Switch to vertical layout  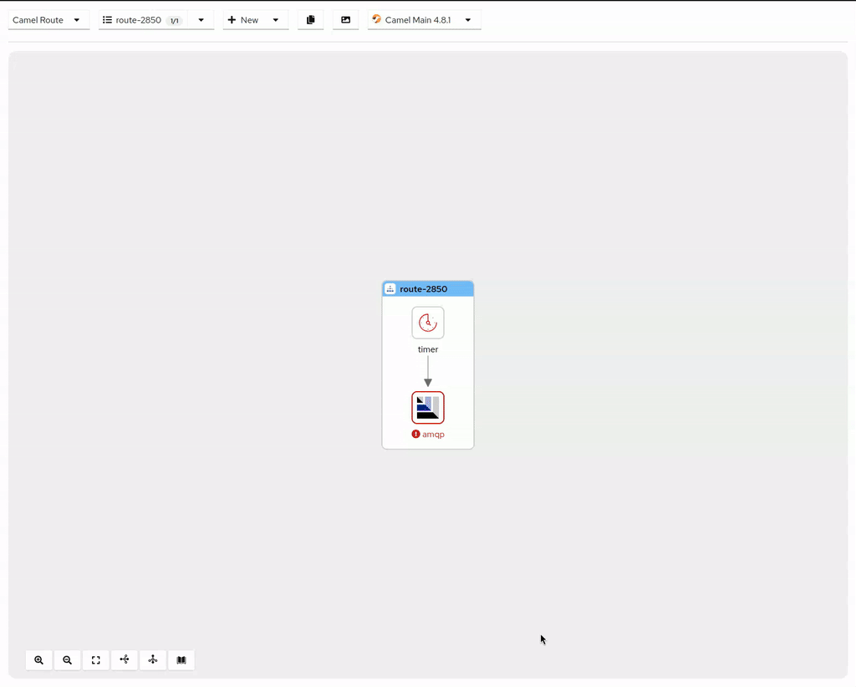tap(153, 660)
